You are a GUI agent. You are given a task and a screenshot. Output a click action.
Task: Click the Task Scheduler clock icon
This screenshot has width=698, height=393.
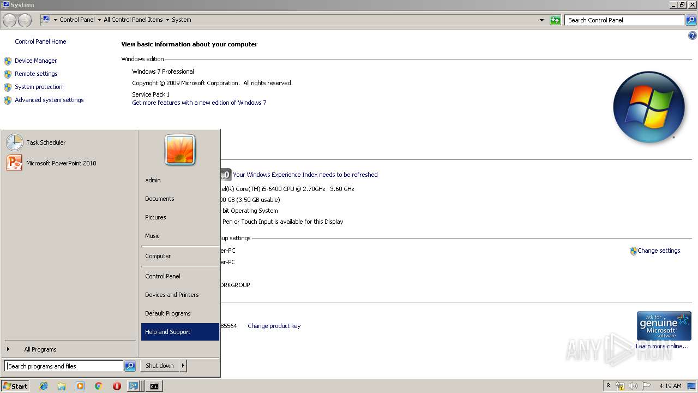[15, 142]
